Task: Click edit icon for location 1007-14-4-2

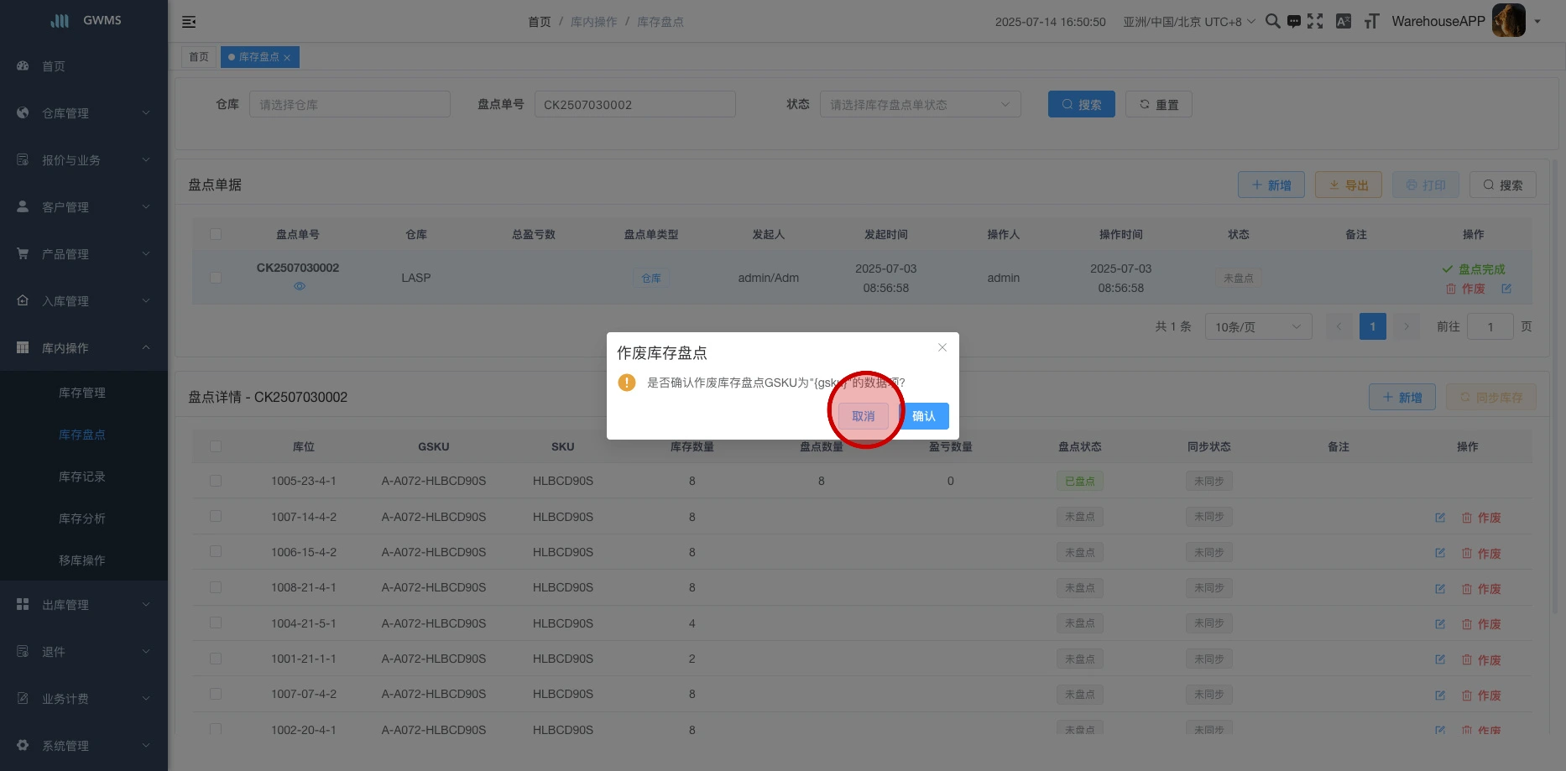Action: pyautogui.click(x=1440, y=518)
